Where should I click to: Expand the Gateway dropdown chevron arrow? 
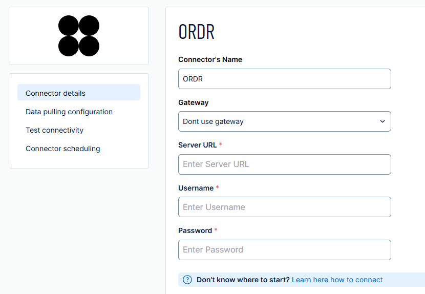coord(382,121)
